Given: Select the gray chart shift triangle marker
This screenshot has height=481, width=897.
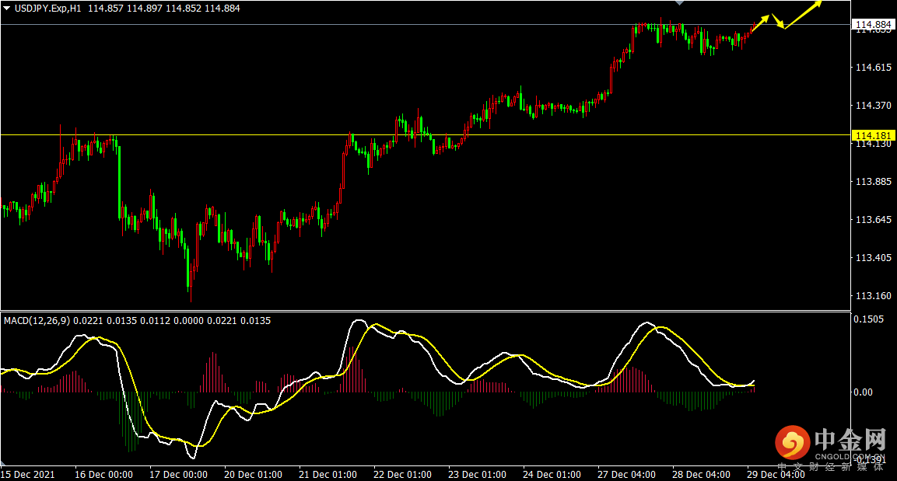Looking at the screenshot, I should 680,3.
